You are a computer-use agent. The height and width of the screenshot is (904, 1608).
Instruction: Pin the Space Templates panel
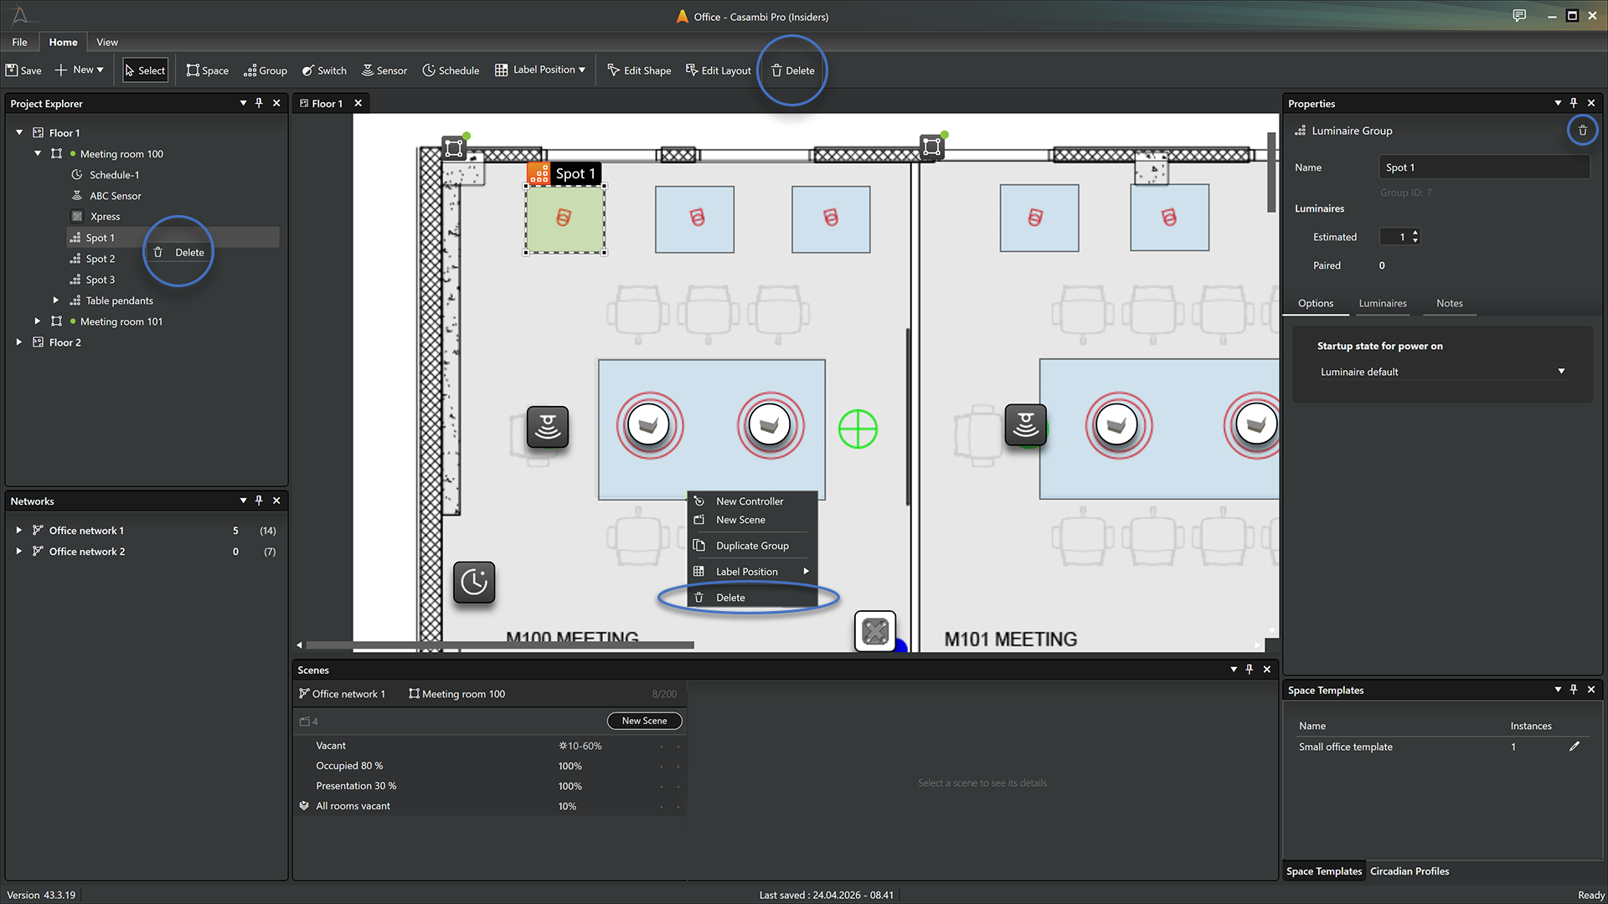[1574, 690]
